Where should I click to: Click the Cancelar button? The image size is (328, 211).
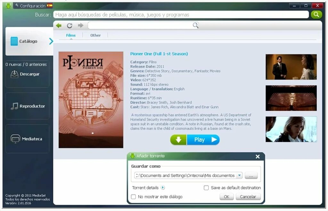248,197
